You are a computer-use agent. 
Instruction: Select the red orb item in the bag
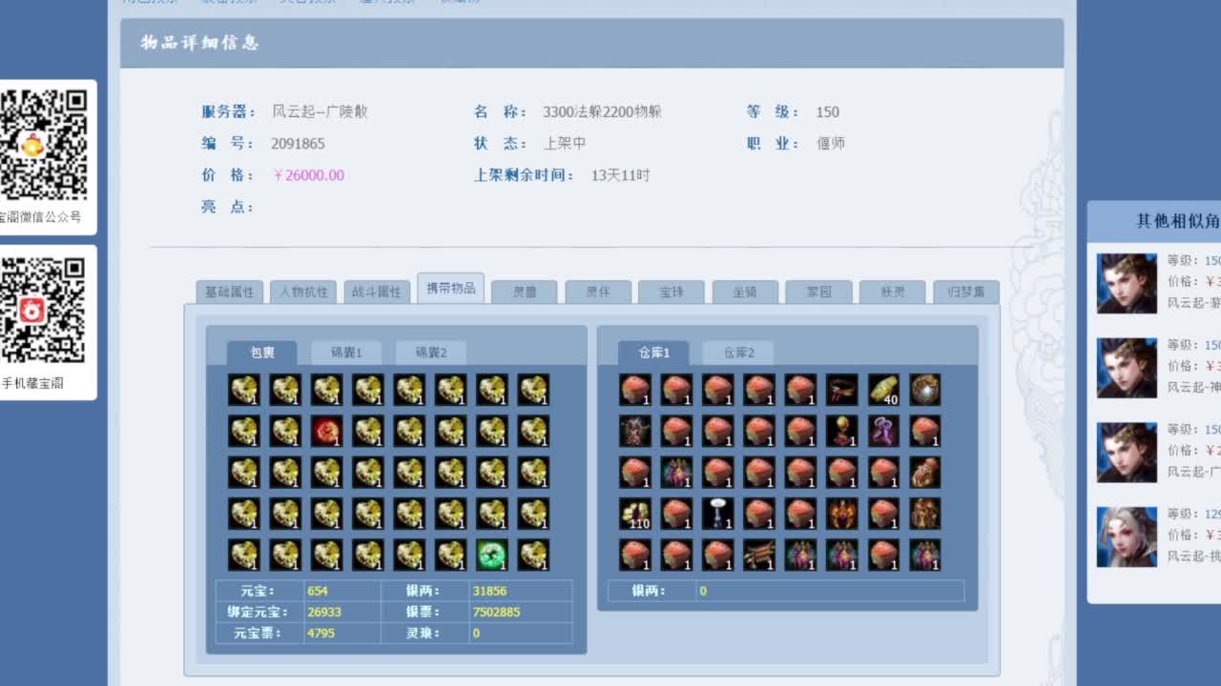327,431
